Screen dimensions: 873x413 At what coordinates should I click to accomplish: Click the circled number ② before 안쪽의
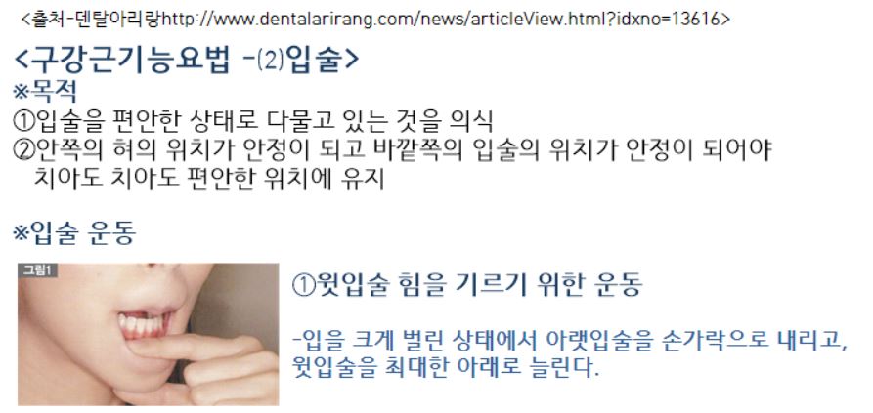[x=22, y=149]
